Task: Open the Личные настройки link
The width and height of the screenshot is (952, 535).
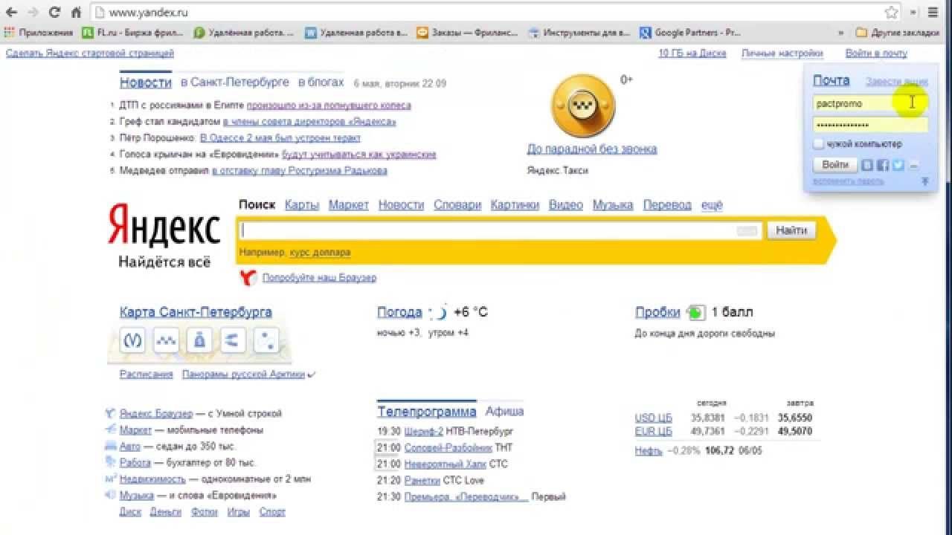Action: click(x=782, y=53)
